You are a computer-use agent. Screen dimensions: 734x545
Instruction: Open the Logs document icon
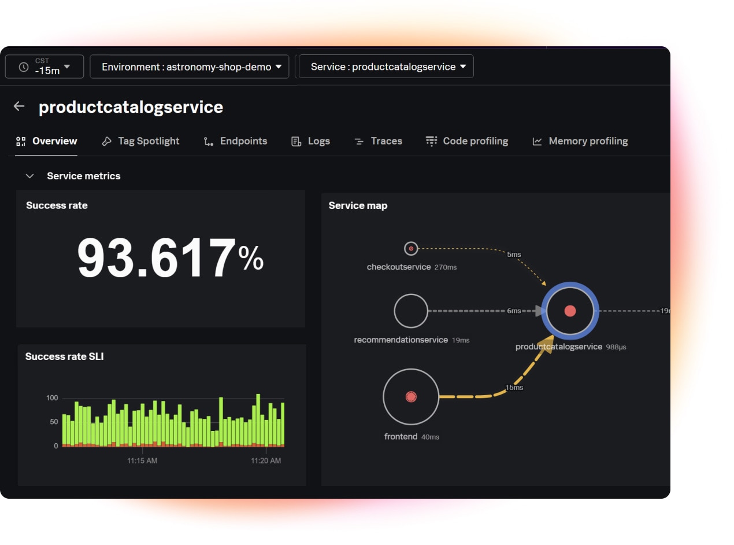(296, 141)
